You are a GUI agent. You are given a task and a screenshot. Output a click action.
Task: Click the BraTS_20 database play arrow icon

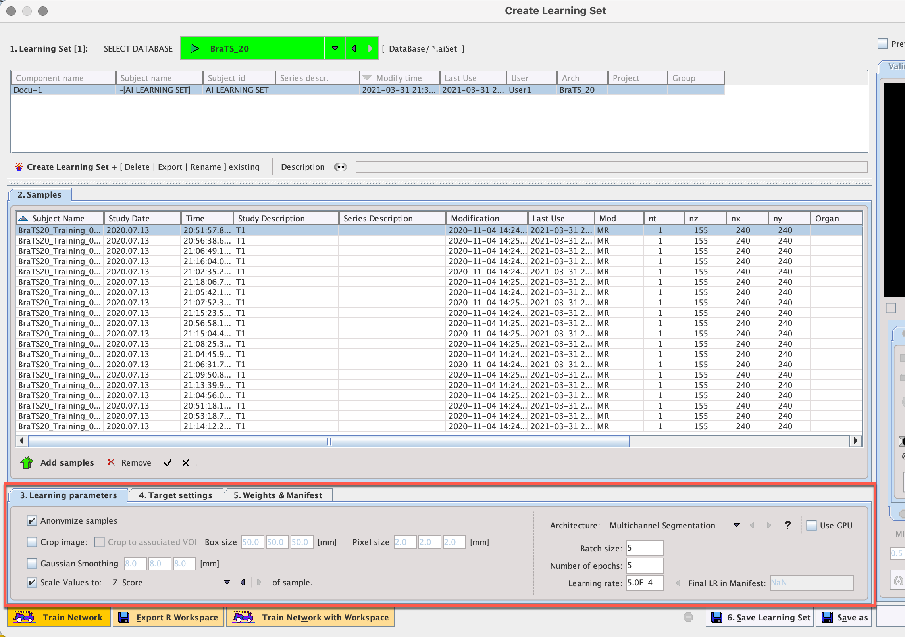(195, 48)
